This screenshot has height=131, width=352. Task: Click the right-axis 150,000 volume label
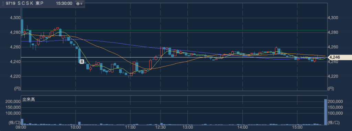(335, 107)
